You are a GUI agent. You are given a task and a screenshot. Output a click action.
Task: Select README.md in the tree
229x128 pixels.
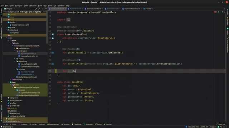click(x=15, y=113)
